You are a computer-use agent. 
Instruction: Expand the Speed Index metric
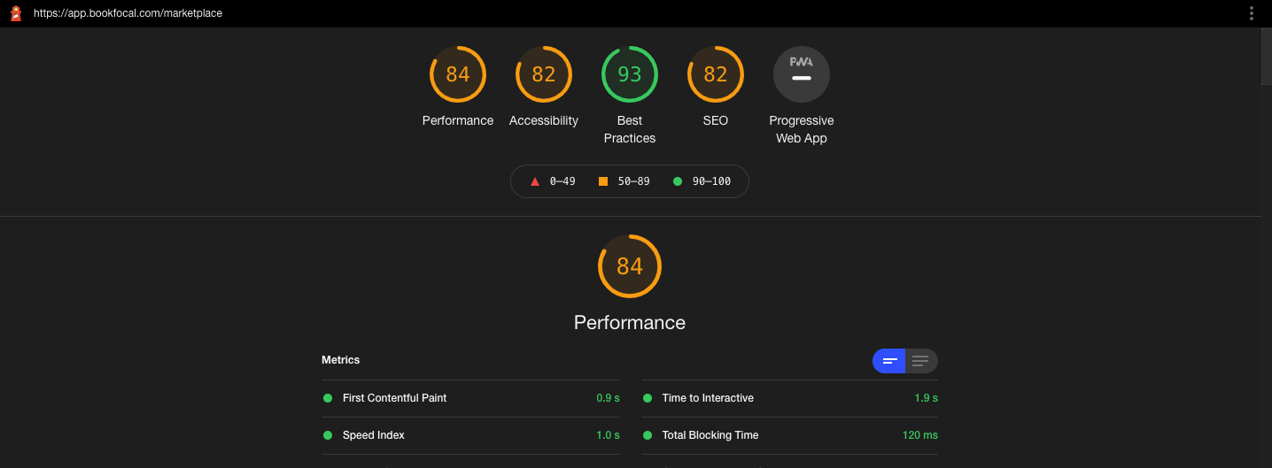tap(373, 435)
